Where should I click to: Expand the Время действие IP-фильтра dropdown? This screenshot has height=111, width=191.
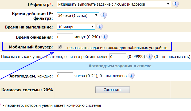(x=78, y=15)
